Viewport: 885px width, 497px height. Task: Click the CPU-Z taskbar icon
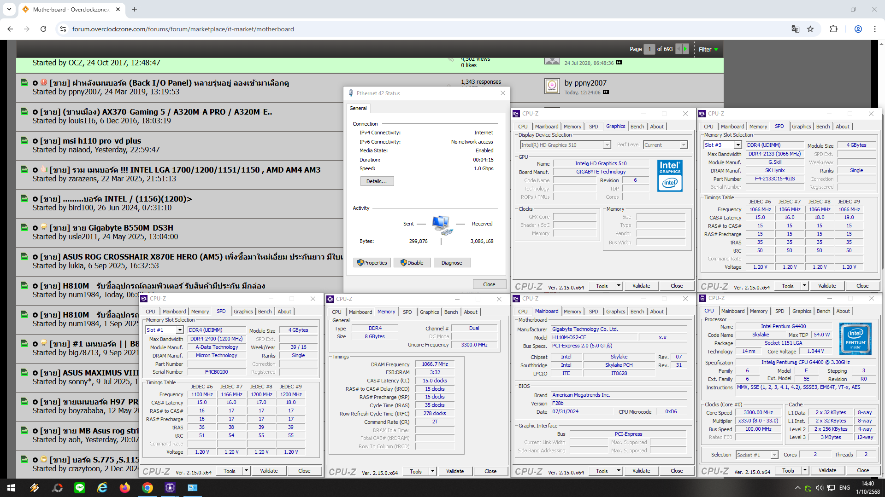coord(170,488)
